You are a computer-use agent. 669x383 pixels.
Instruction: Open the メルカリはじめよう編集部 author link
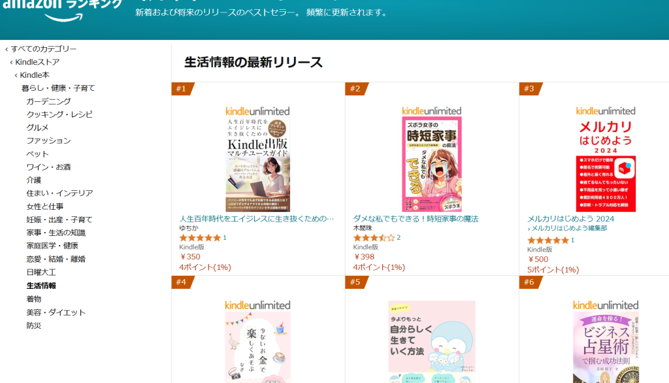pyautogui.click(x=568, y=228)
